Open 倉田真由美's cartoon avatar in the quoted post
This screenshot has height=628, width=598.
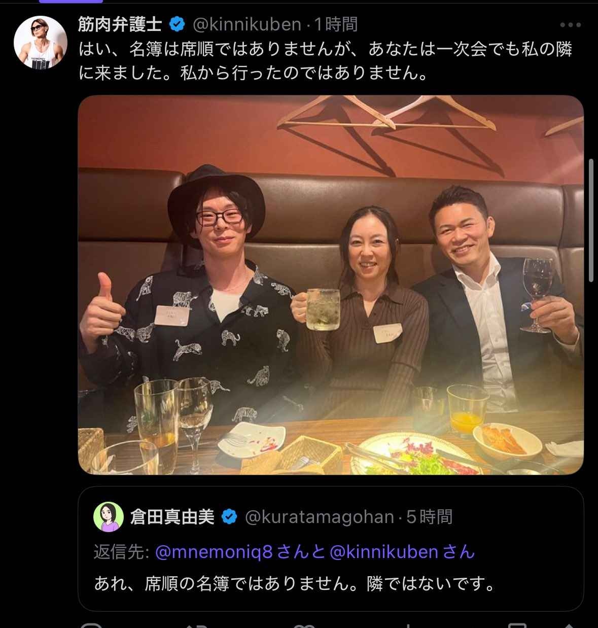109,517
